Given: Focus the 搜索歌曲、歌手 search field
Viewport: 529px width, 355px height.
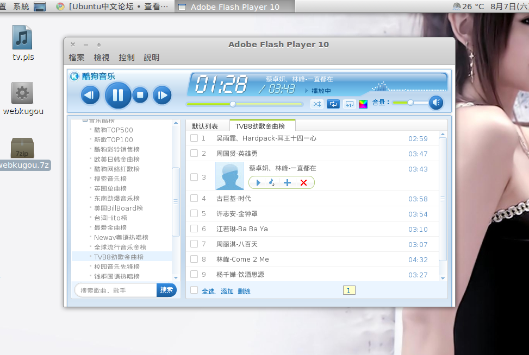Looking at the screenshot, I should (x=116, y=290).
